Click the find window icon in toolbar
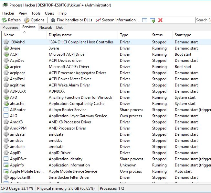Screen dimensions: 211x193 144,20
